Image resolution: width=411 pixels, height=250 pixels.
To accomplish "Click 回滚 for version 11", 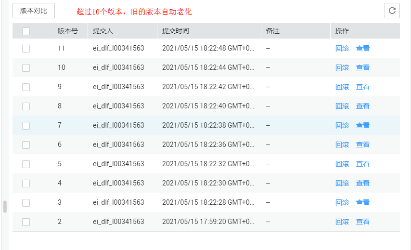I will 342,48.
